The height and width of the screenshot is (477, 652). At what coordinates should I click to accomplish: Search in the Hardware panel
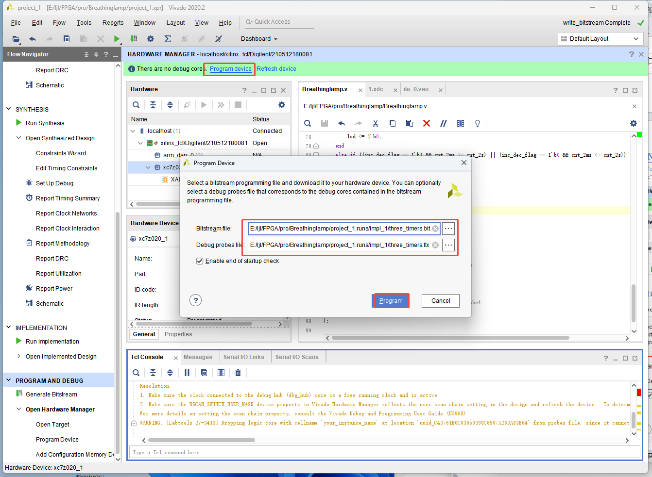(136, 105)
